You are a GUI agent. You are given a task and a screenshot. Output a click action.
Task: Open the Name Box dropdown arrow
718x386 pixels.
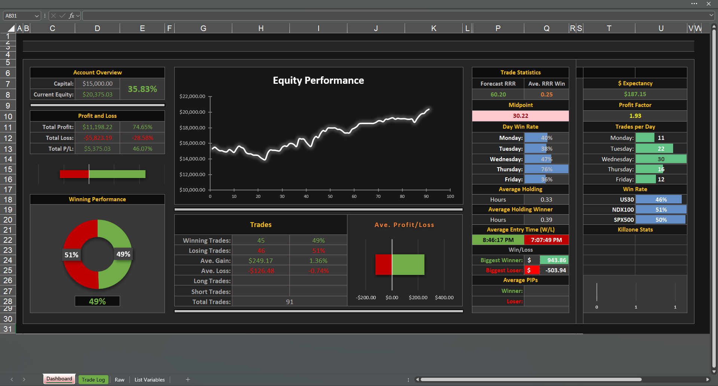(37, 16)
